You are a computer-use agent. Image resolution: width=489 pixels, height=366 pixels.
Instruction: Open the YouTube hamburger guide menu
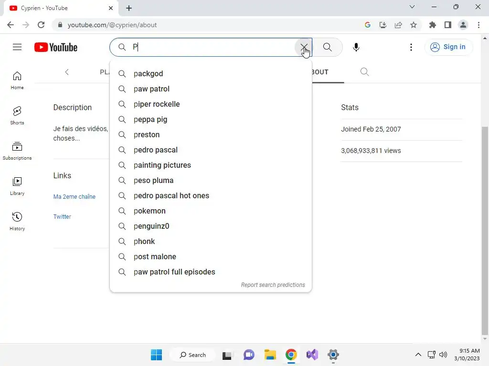[x=17, y=47]
